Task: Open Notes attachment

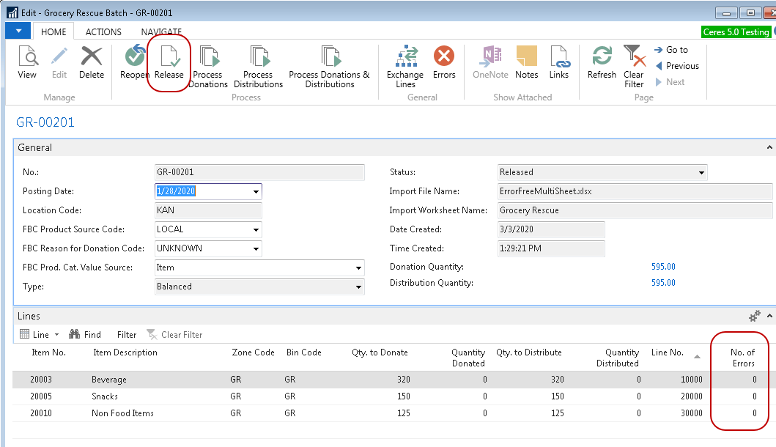Action: tap(526, 62)
